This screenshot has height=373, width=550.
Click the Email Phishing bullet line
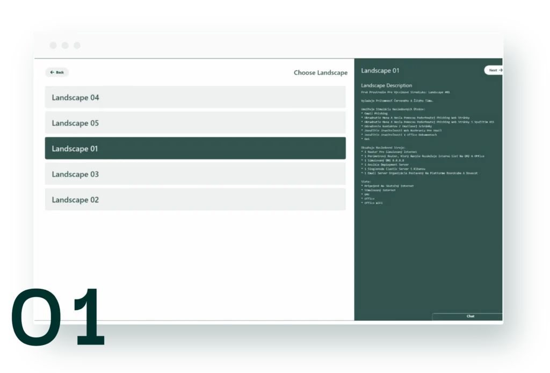click(374, 114)
